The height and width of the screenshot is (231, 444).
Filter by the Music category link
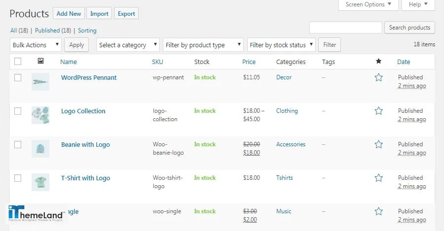pyautogui.click(x=284, y=211)
